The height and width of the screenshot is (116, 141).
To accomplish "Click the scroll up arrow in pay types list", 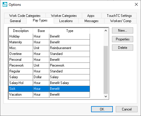I will (x=106, y=31).
